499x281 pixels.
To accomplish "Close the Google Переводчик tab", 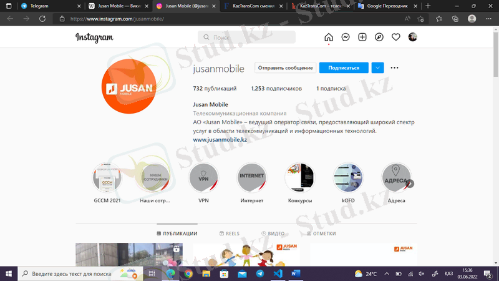I will (x=415, y=6).
